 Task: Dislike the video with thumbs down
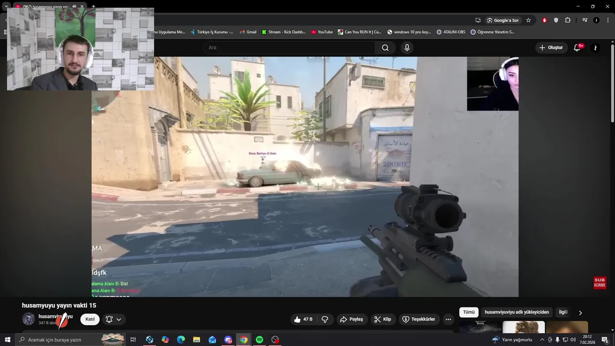coord(325,319)
